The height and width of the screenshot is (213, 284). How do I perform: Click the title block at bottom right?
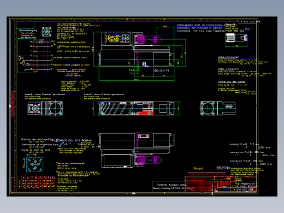pos(221,184)
